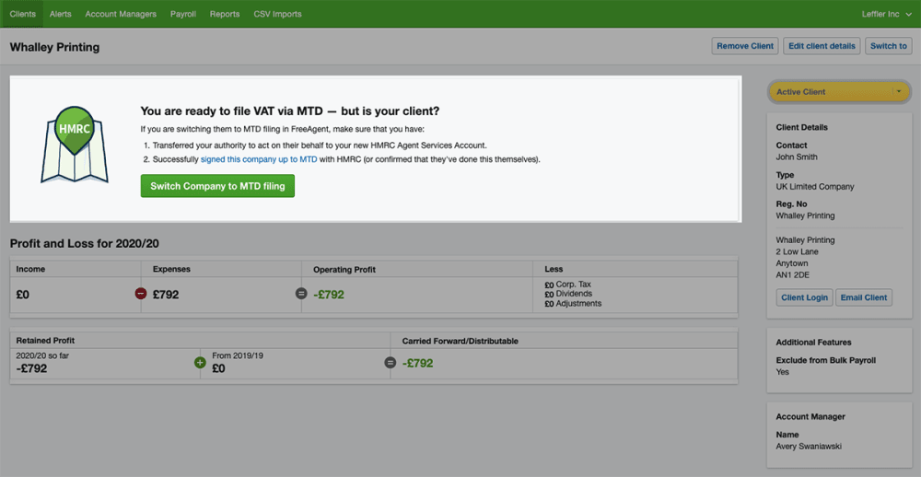
Task: Click the Client Login button
Action: (804, 297)
